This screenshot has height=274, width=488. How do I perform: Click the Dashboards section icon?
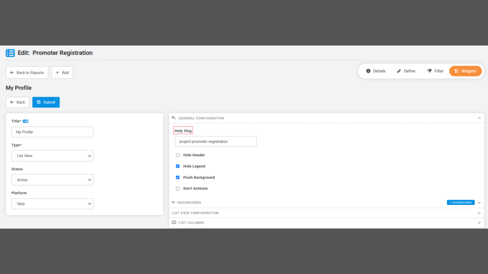[x=173, y=203]
